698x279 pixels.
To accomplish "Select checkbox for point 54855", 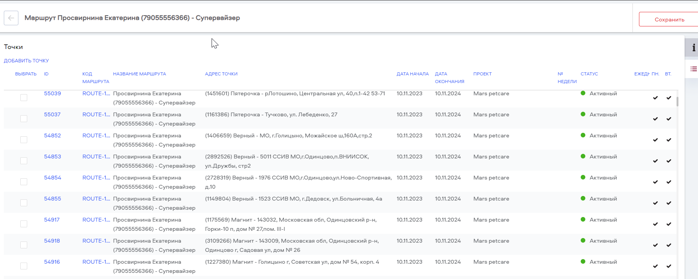I will pyautogui.click(x=24, y=203).
